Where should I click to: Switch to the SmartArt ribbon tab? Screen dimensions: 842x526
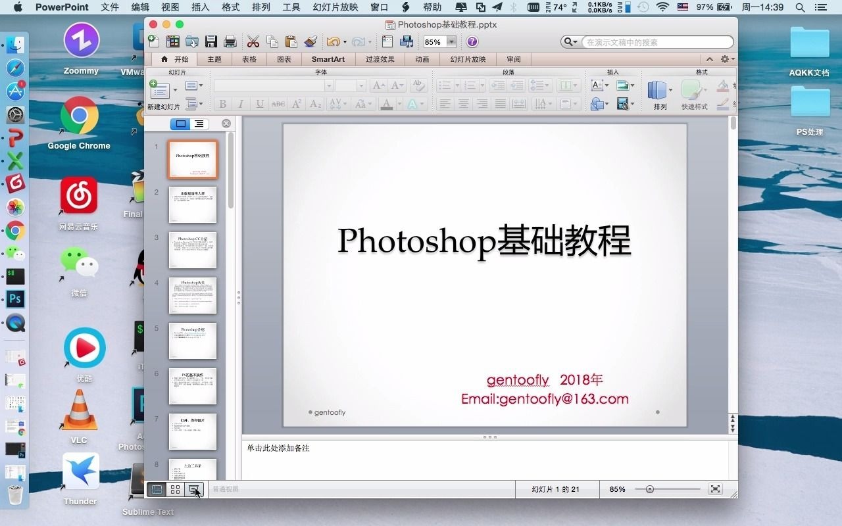[328, 59]
